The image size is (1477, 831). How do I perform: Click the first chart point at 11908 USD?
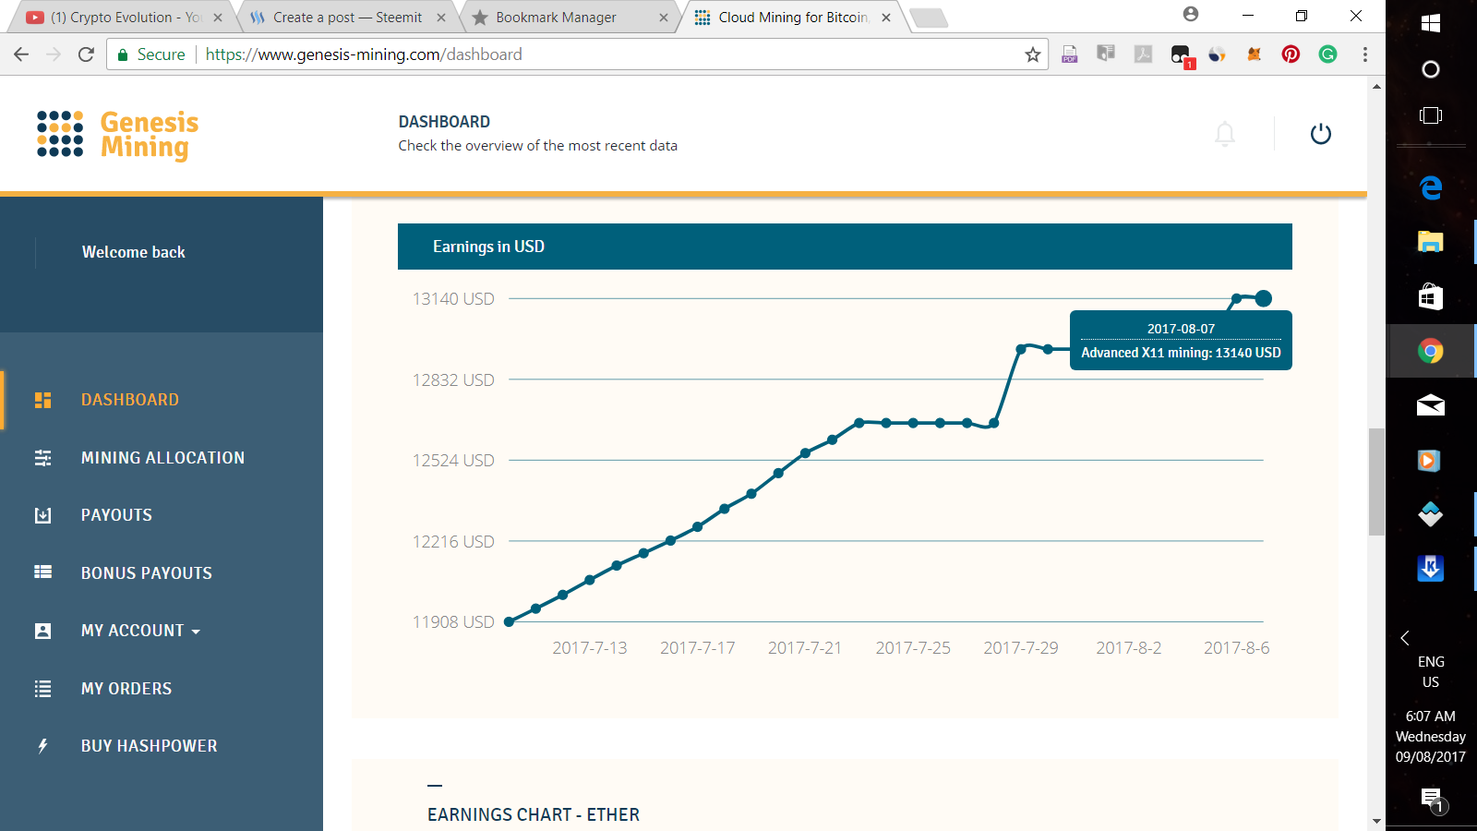[x=509, y=622]
